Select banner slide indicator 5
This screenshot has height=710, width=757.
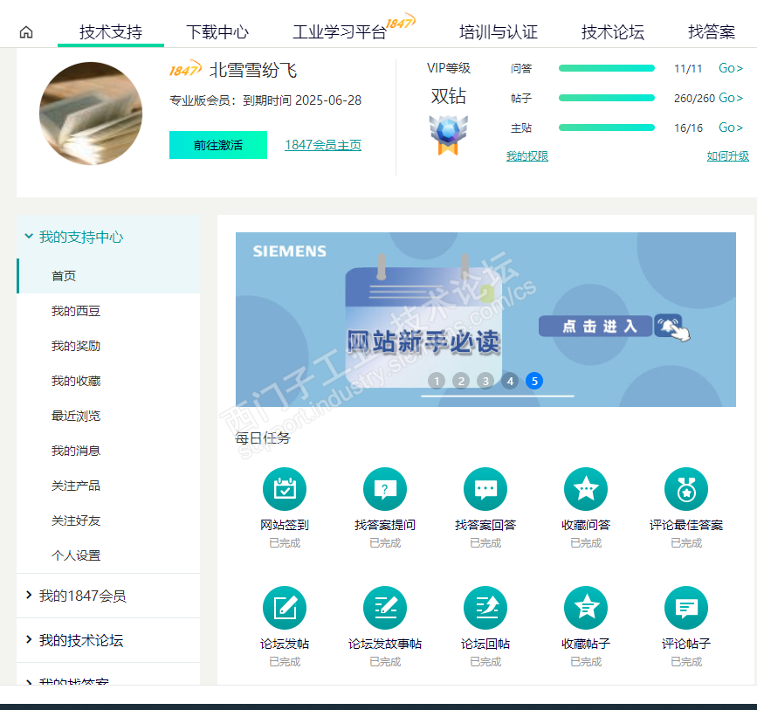534,381
